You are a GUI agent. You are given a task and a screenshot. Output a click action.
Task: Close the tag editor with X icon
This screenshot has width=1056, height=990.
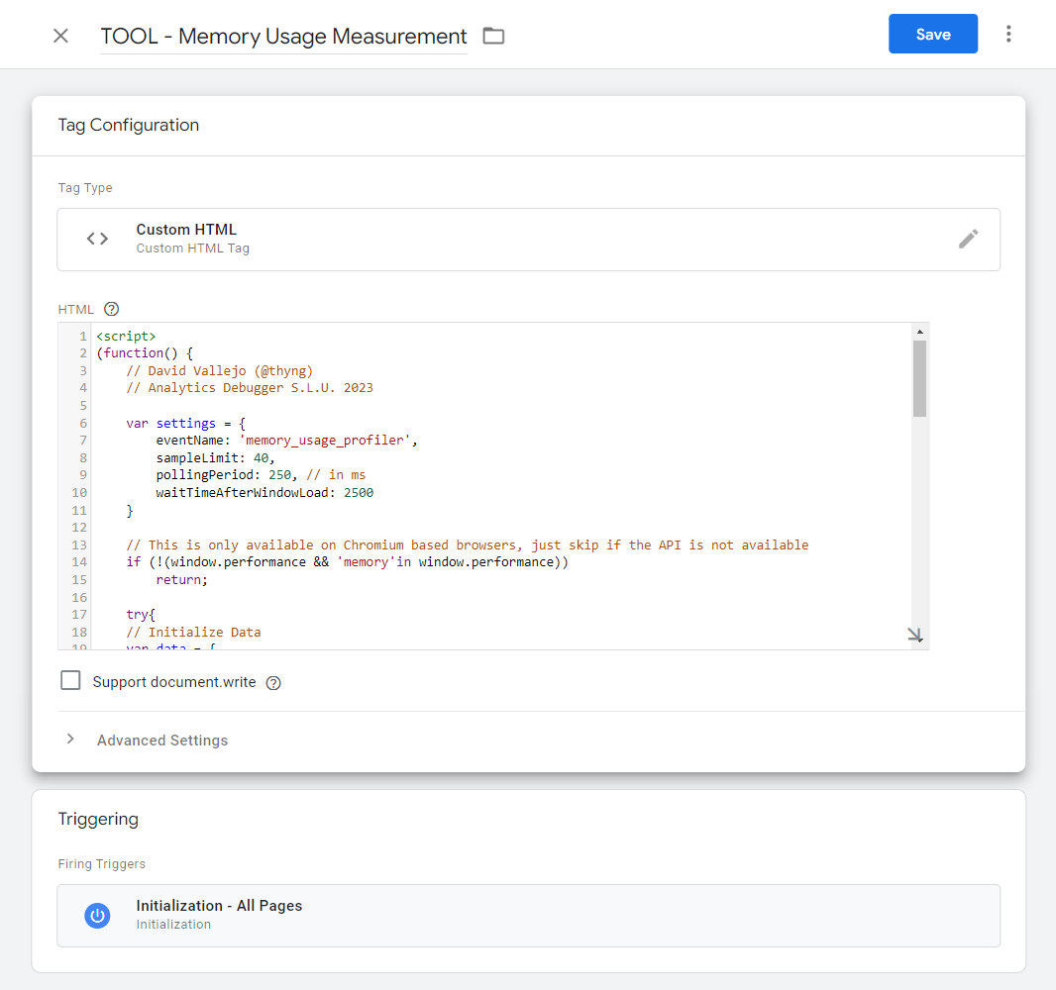(x=60, y=36)
